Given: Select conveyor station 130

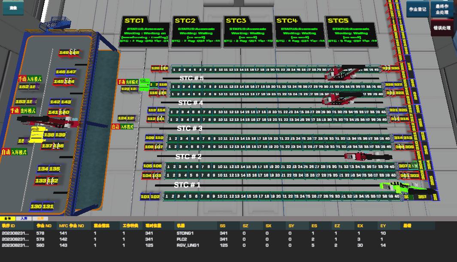Looking at the screenshot, I should 36,206.
